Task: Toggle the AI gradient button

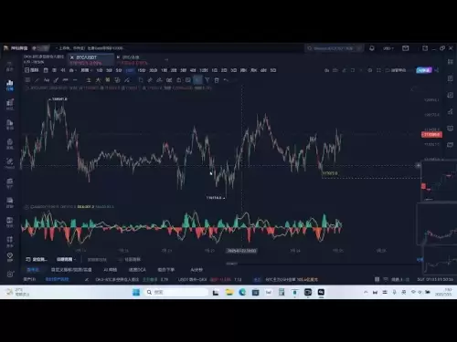Action: coord(424,70)
